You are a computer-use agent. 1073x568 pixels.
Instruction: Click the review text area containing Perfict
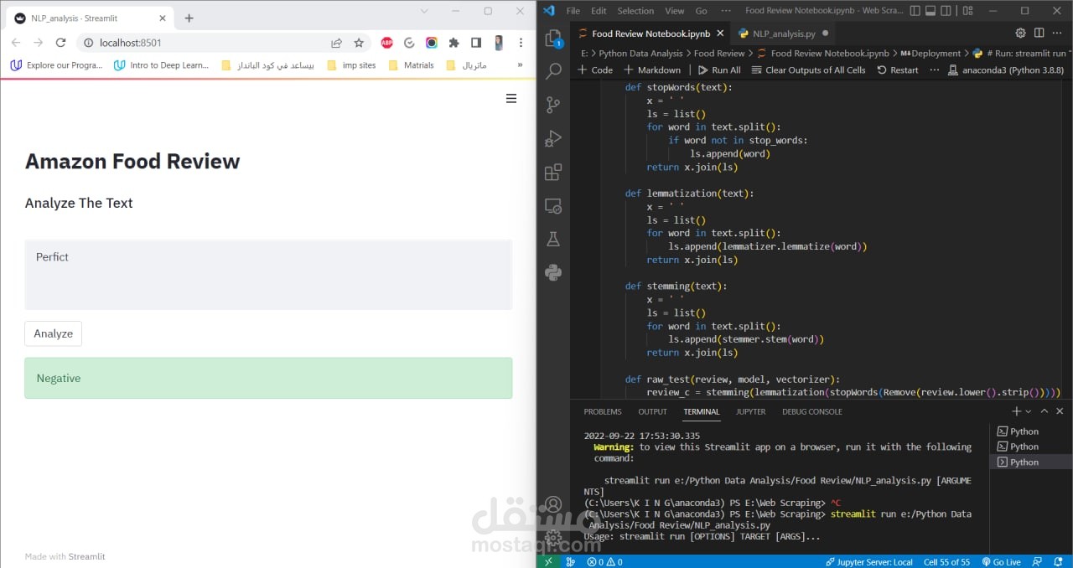tap(268, 275)
